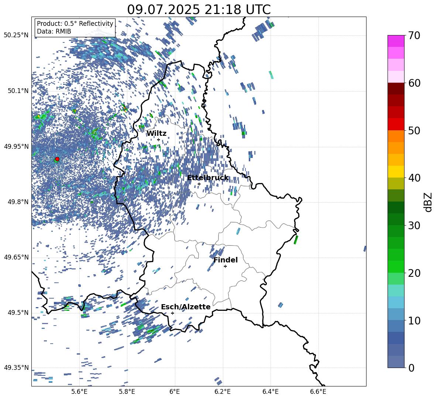Screen dimensions: 437x399
Task: Click the 5.8°E longitude label
Action: (127, 392)
